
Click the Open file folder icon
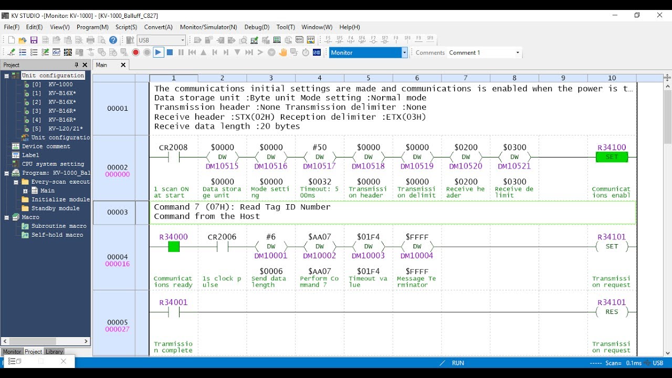pos(23,40)
